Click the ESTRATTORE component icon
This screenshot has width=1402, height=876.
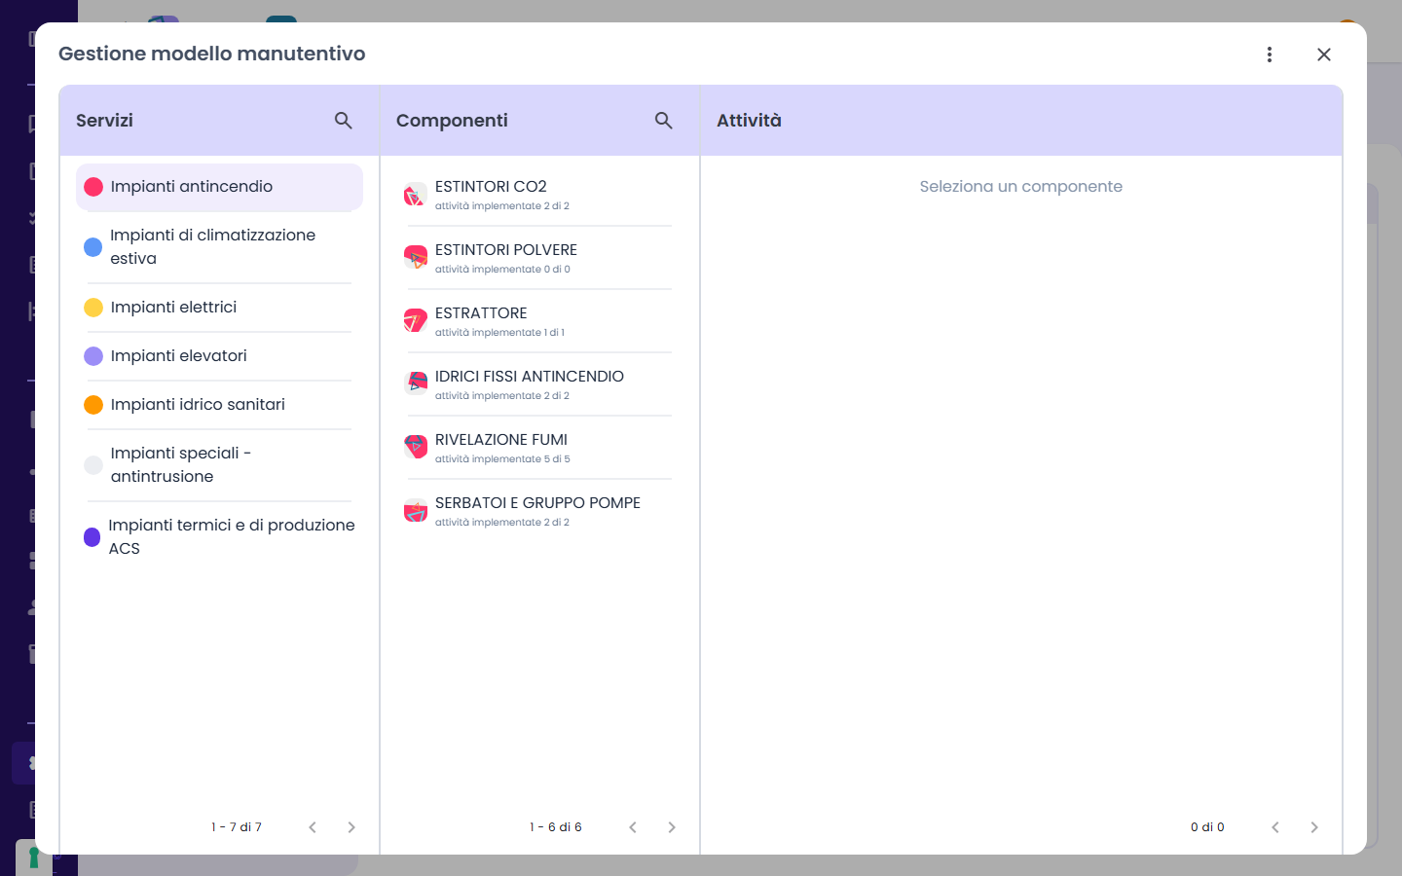(x=416, y=321)
